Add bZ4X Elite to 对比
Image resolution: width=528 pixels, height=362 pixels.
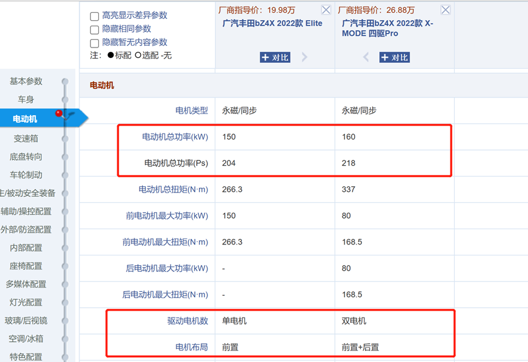click(275, 57)
